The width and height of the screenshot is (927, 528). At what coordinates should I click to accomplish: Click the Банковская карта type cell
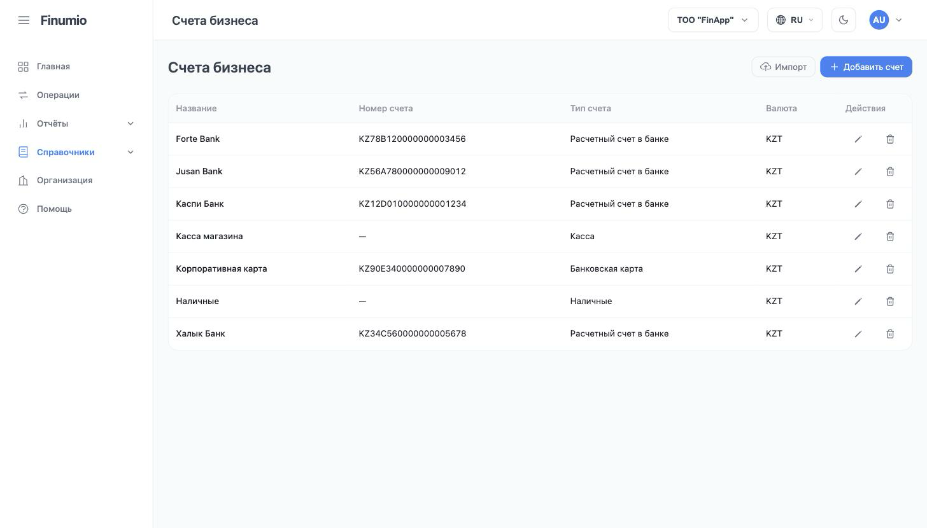click(606, 268)
